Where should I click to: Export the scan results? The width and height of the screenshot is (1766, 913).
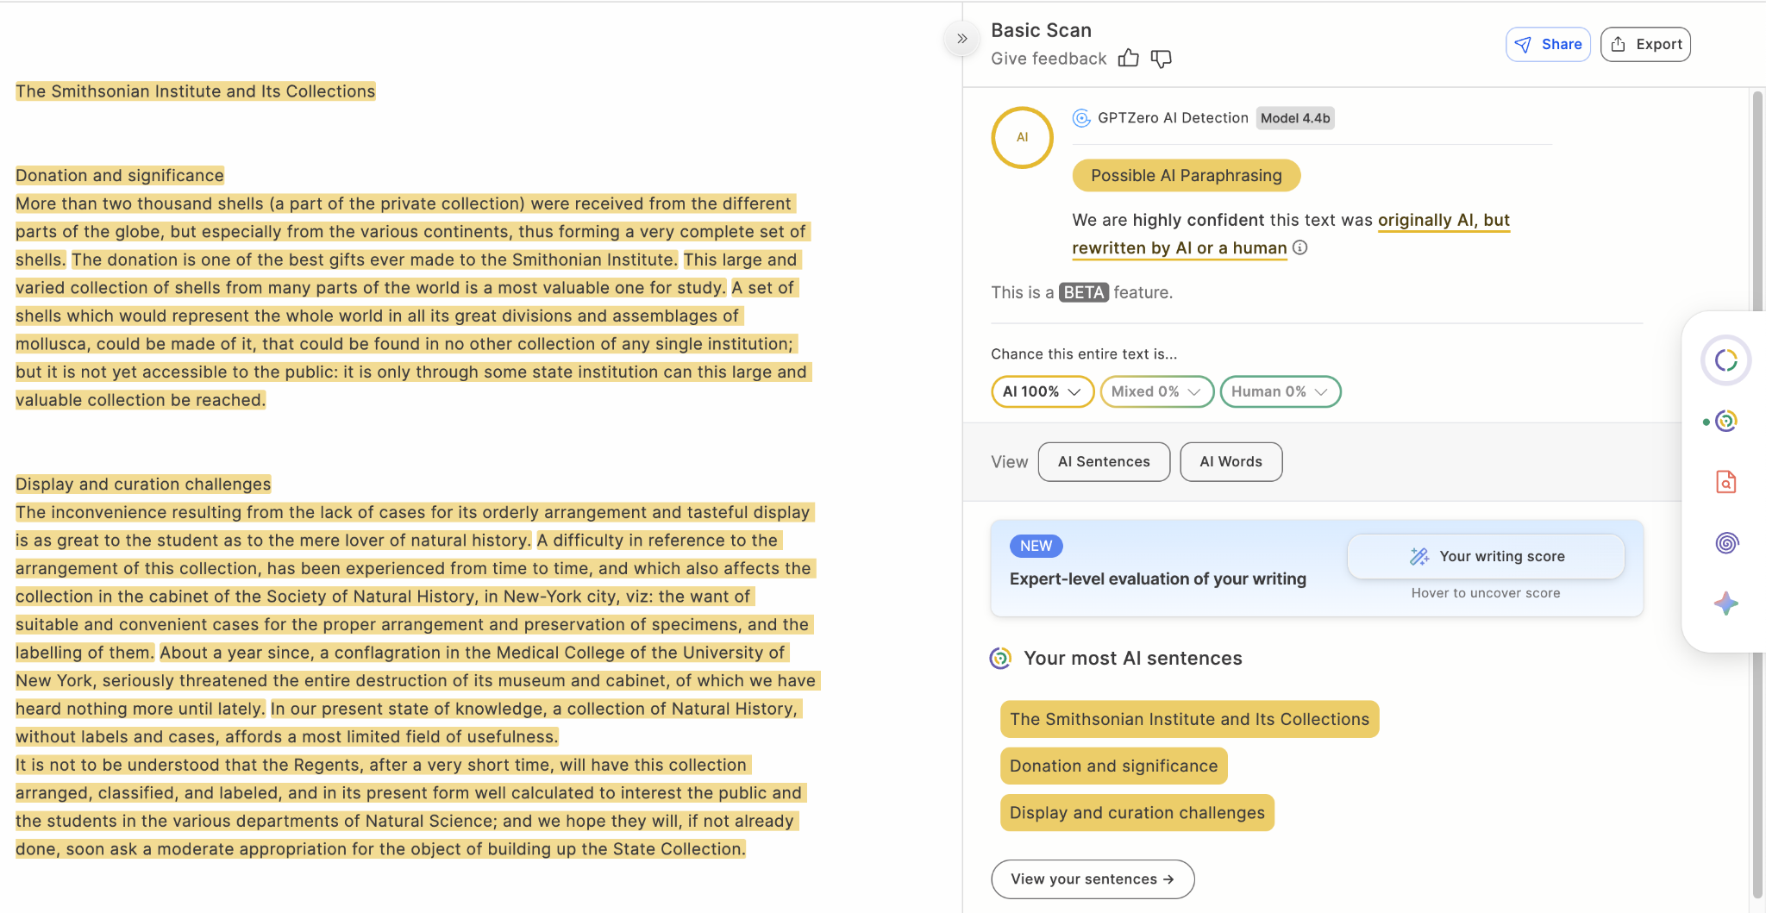pos(1645,45)
